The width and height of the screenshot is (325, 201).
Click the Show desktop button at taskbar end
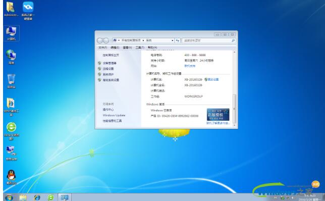coord(323,197)
